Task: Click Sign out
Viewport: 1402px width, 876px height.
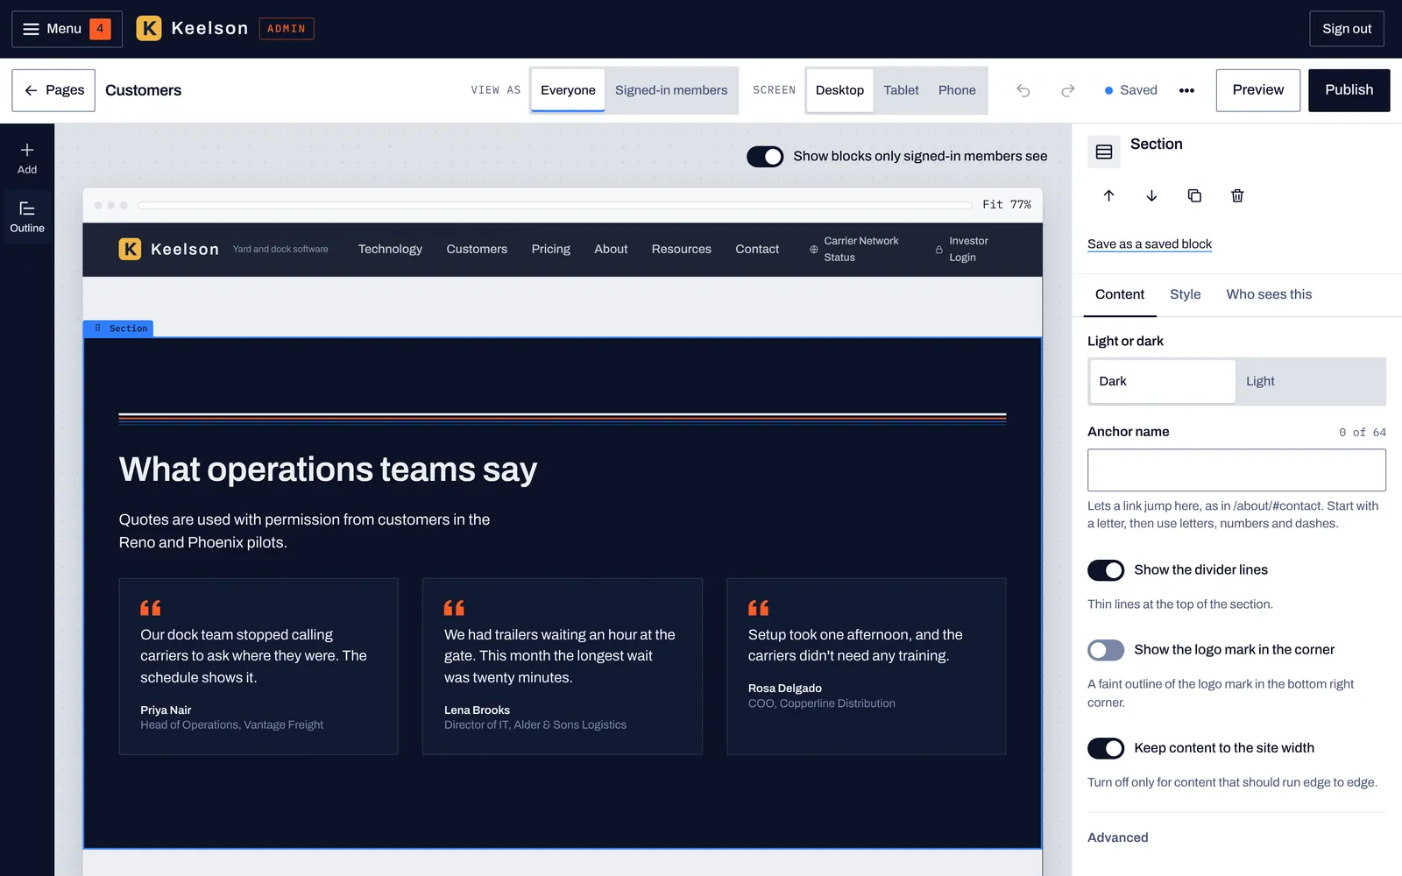Action: [1347, 29]
